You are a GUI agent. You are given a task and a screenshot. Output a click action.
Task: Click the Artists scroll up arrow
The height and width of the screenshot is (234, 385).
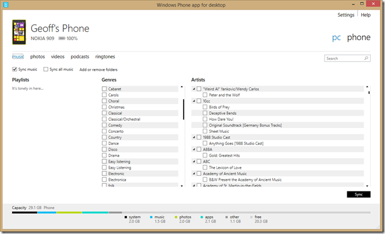click(x=367, y=87)
